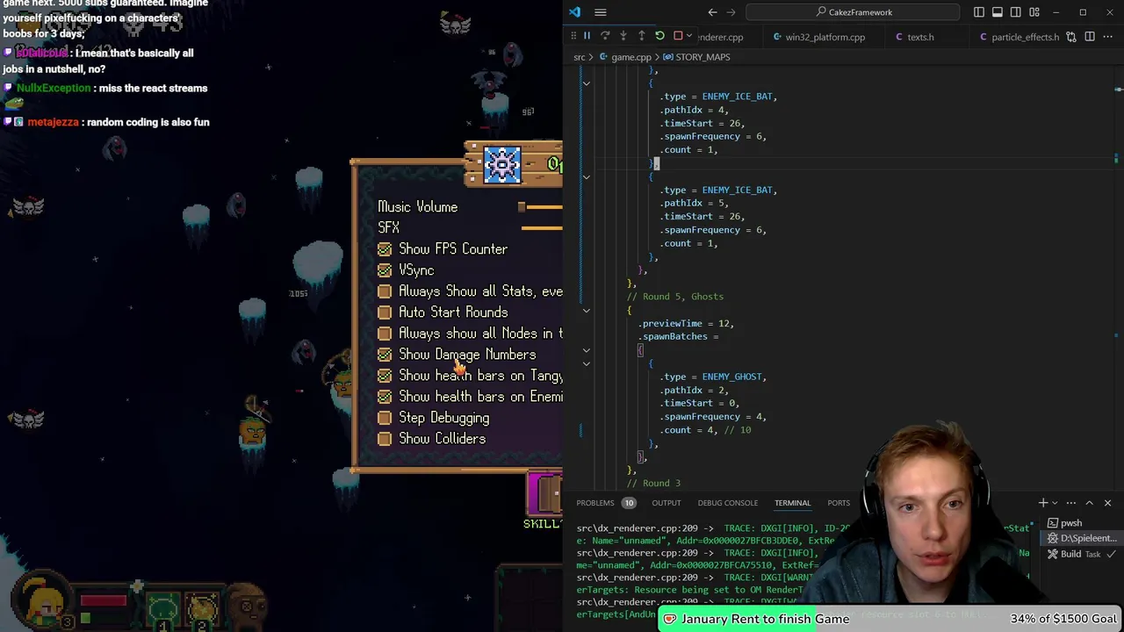The height and width of the screenshot is (632, 1124).
Task: Step out in the debug toolbar
Action: (641, 36)
